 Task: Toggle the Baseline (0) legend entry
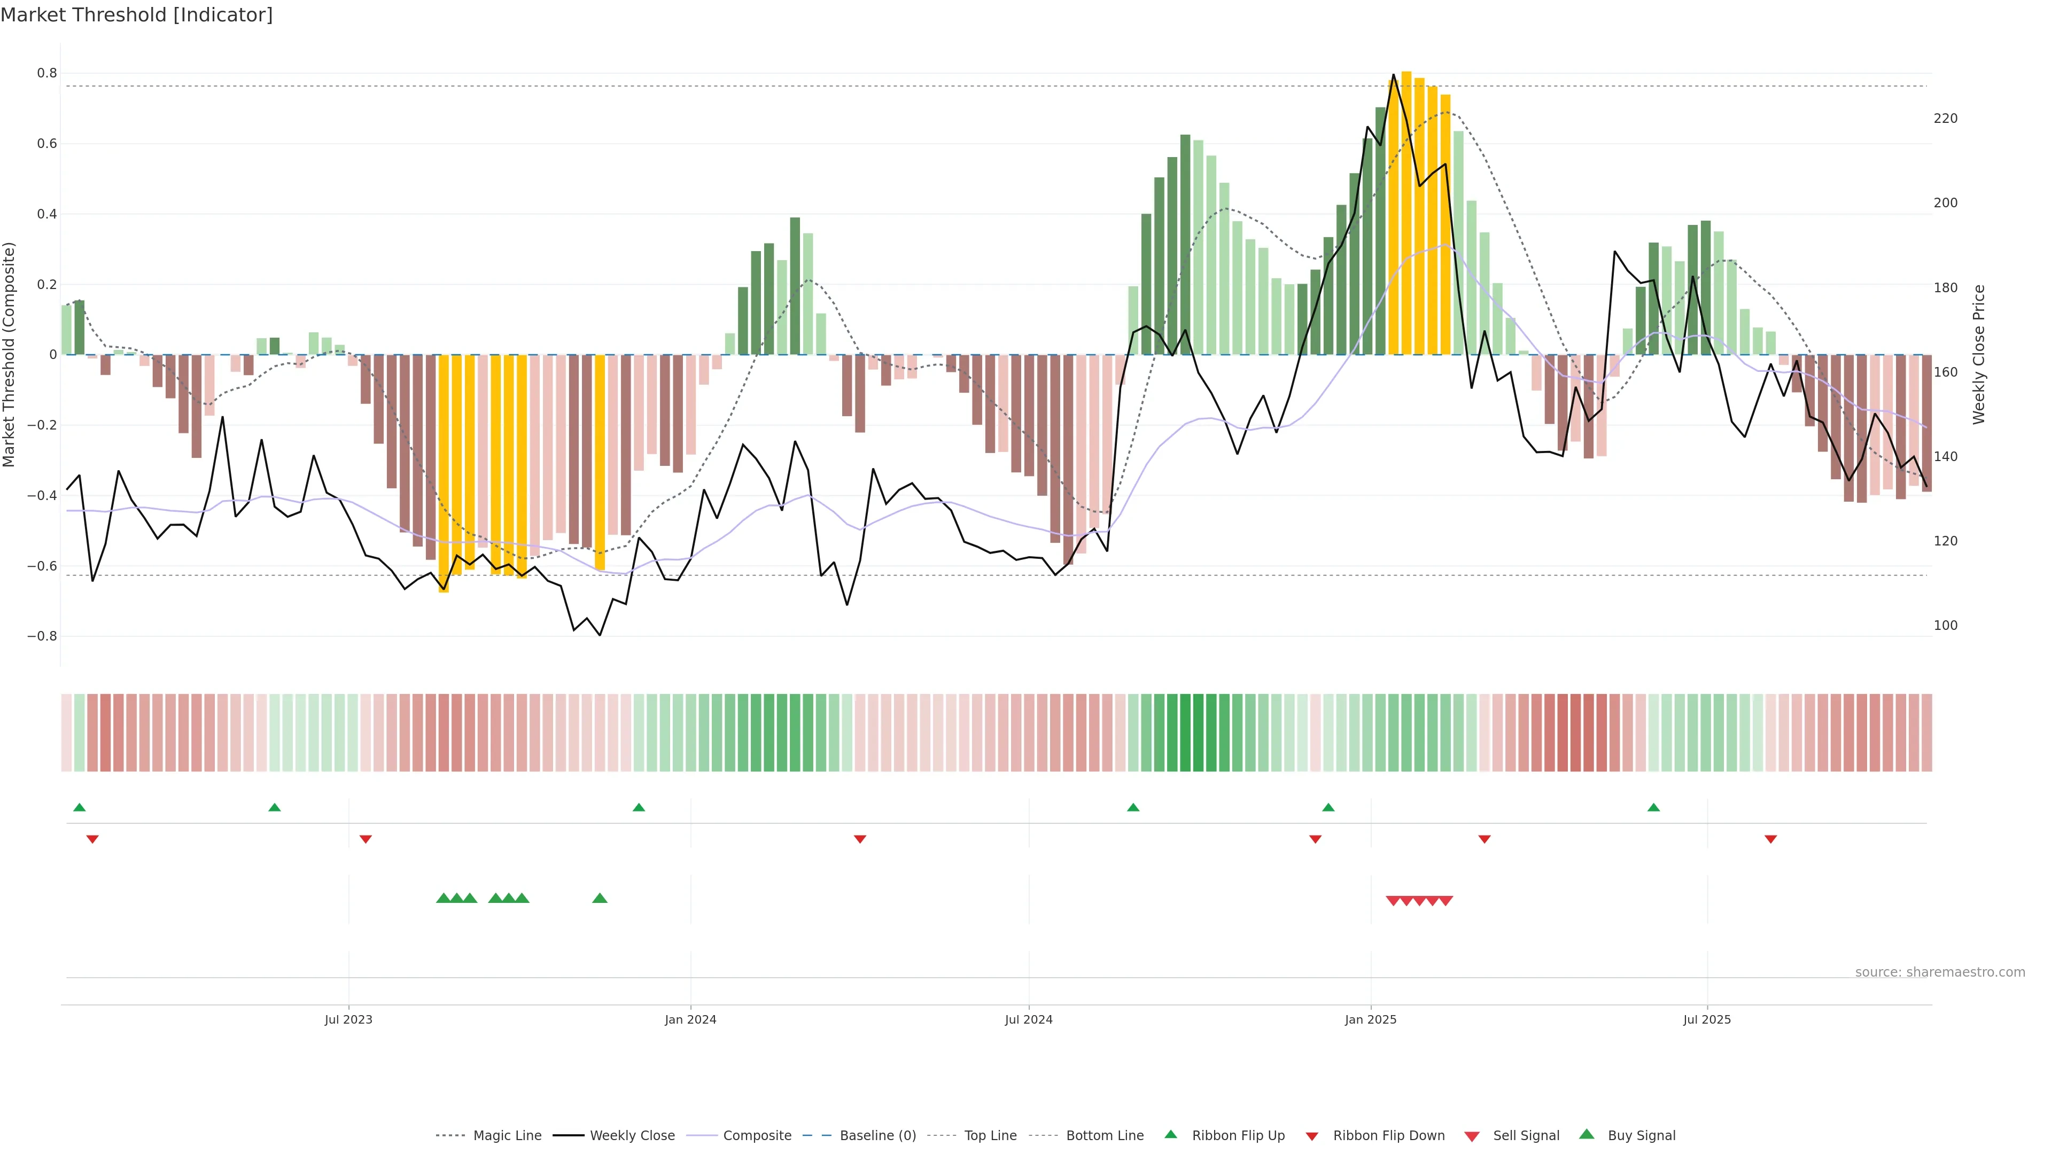point(878,1136)
